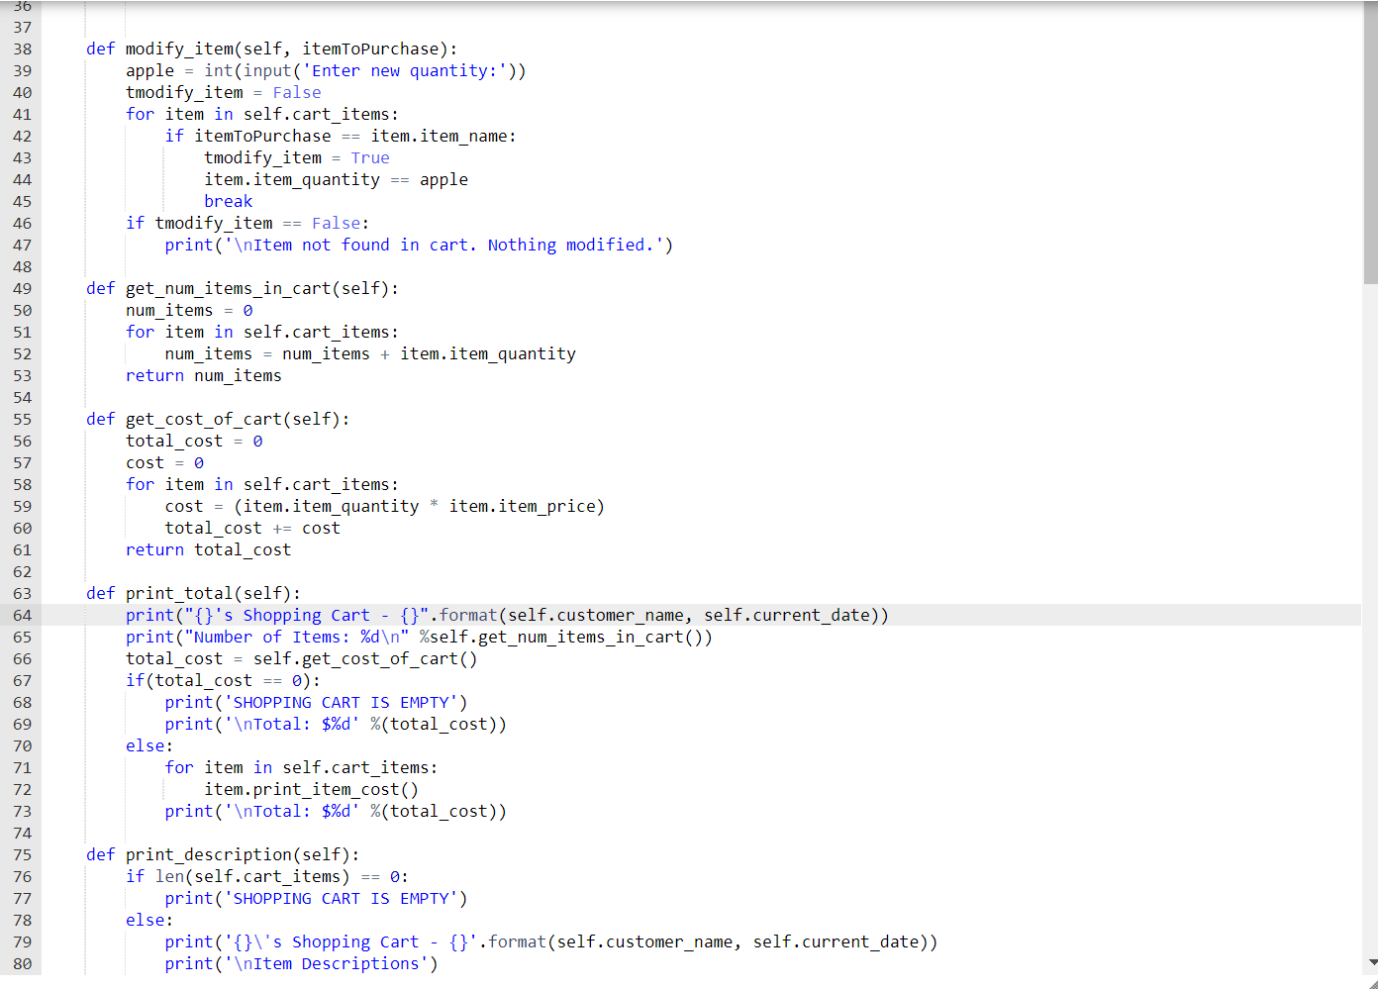Image resolution: width=1378 pixels, height=989 pixels.
Task: Click the 'total_cost += cost' line
Action: pos(252,528)
